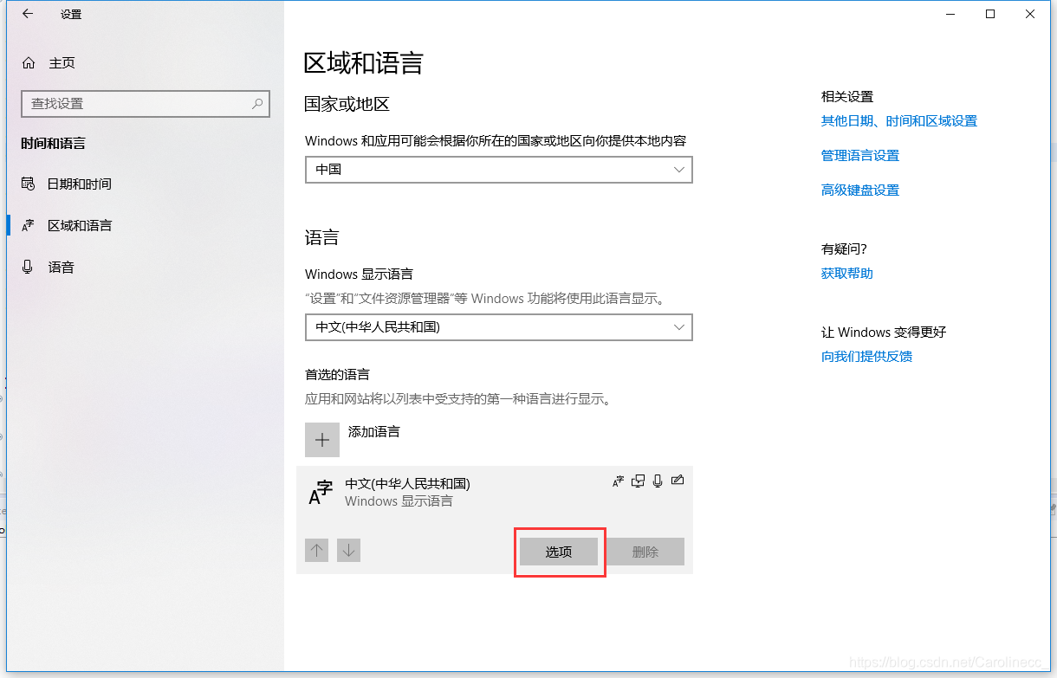Click the 相关设置 heading
This screenshot has height=678, width=1057.
(x=847, y=97)
